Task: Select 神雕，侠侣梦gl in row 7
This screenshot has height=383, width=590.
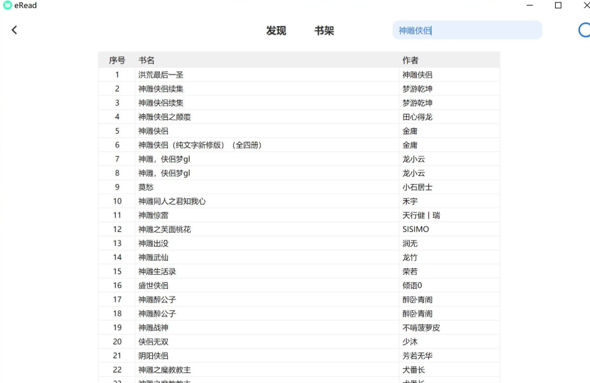Action: coord(164,159)
